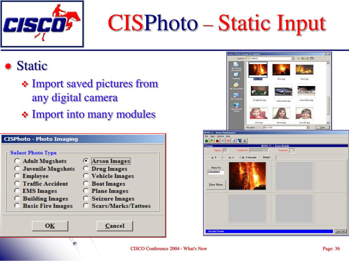The height and width of the screenshot is (261, 349).
Task: Click the file dialog vertical scrollbar thumb
Action: [328, 105]
